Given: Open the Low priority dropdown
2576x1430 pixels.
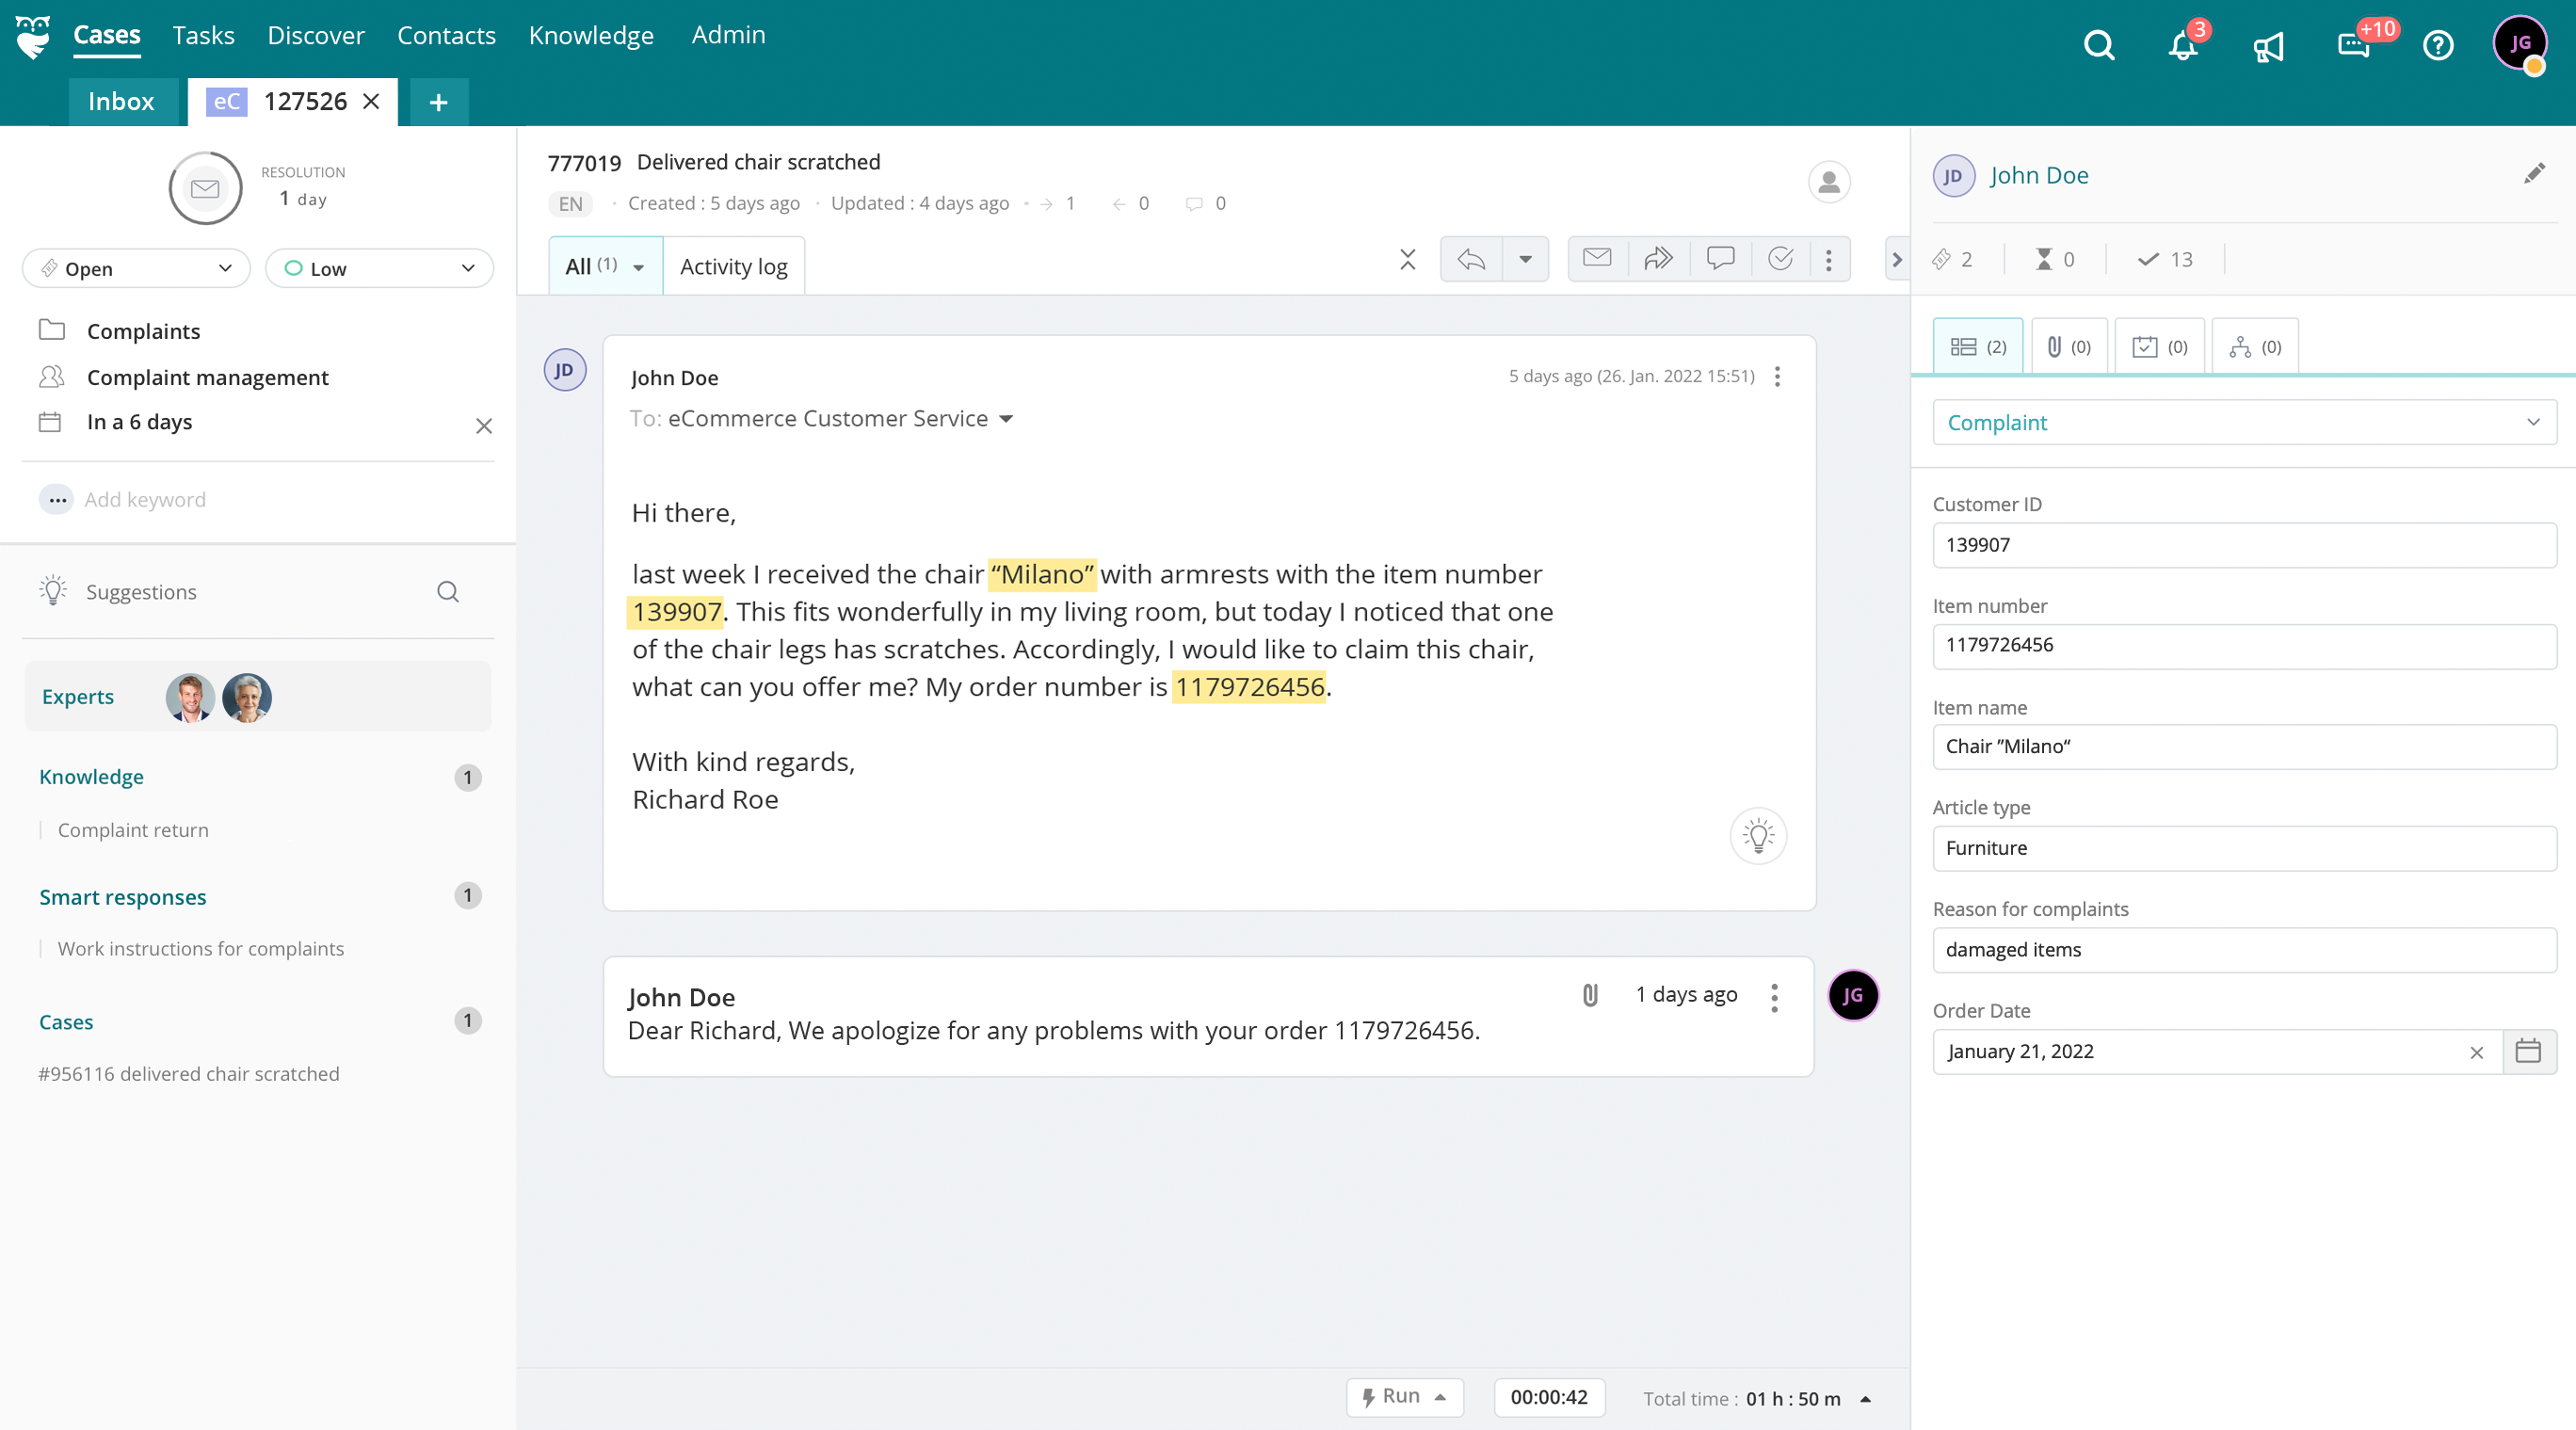Looking at the screenshot, I should point(379,268).
